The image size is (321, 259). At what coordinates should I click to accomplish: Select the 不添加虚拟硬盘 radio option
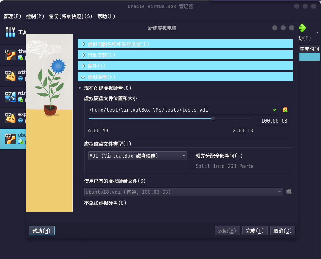coord(80,203)
